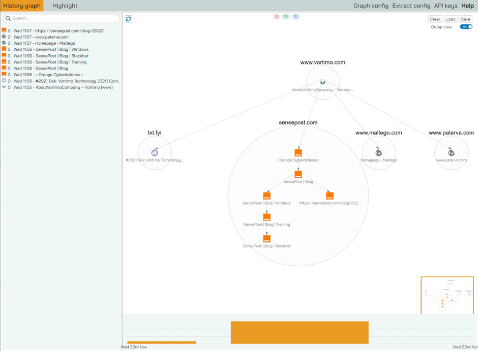Click the SensePost Blog Training node icon
Image resolution: width=478 pixels, height=351 pixels.
click(267, 217)
